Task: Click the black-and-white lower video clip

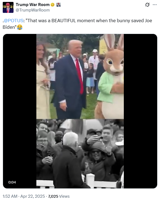Action: click(80, 154)
